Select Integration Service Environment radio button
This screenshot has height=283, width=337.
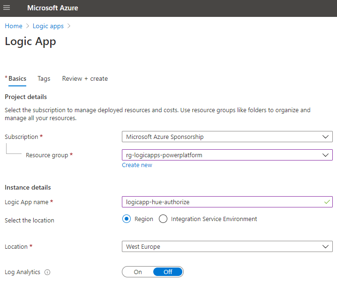click(x=163, y=219)
